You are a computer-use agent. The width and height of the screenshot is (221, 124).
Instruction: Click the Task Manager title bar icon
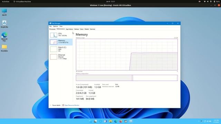point(50,23)
